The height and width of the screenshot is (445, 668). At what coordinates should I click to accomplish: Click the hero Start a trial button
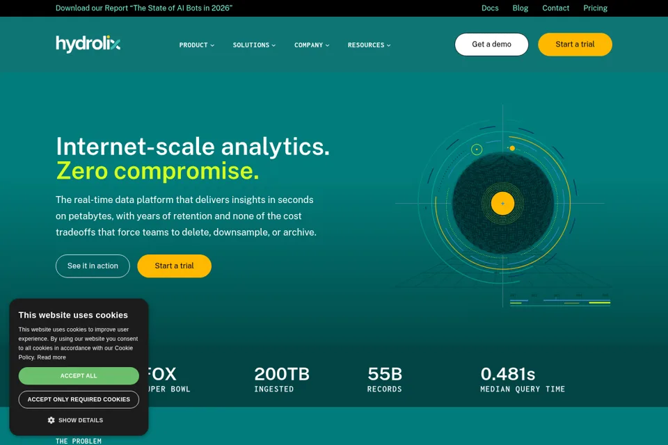(x=174, y=266)
